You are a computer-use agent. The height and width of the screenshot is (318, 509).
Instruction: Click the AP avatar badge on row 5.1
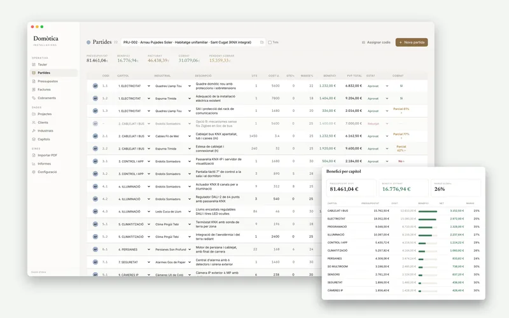[x=95, y=225]
